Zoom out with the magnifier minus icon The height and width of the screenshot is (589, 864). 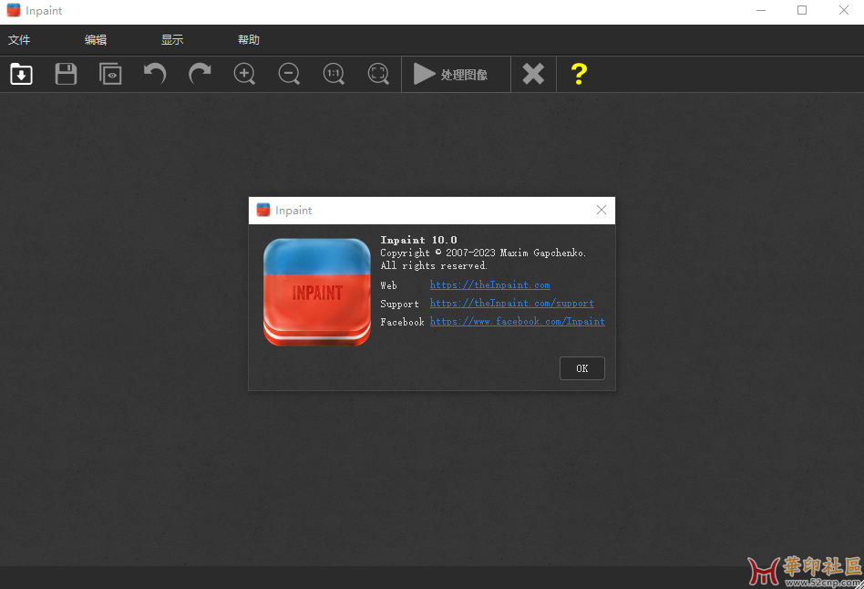[x=289, y=74]
